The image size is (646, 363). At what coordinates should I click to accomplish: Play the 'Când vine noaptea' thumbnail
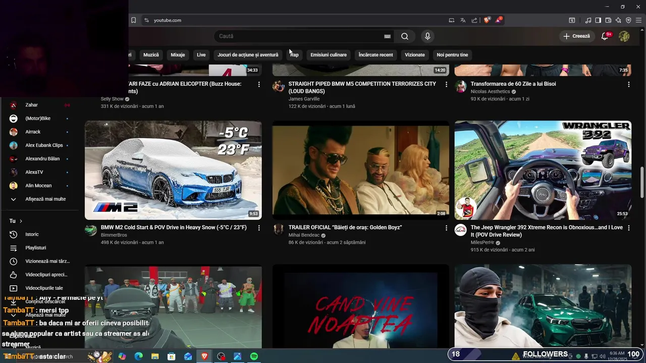click(x=360, y=307)
